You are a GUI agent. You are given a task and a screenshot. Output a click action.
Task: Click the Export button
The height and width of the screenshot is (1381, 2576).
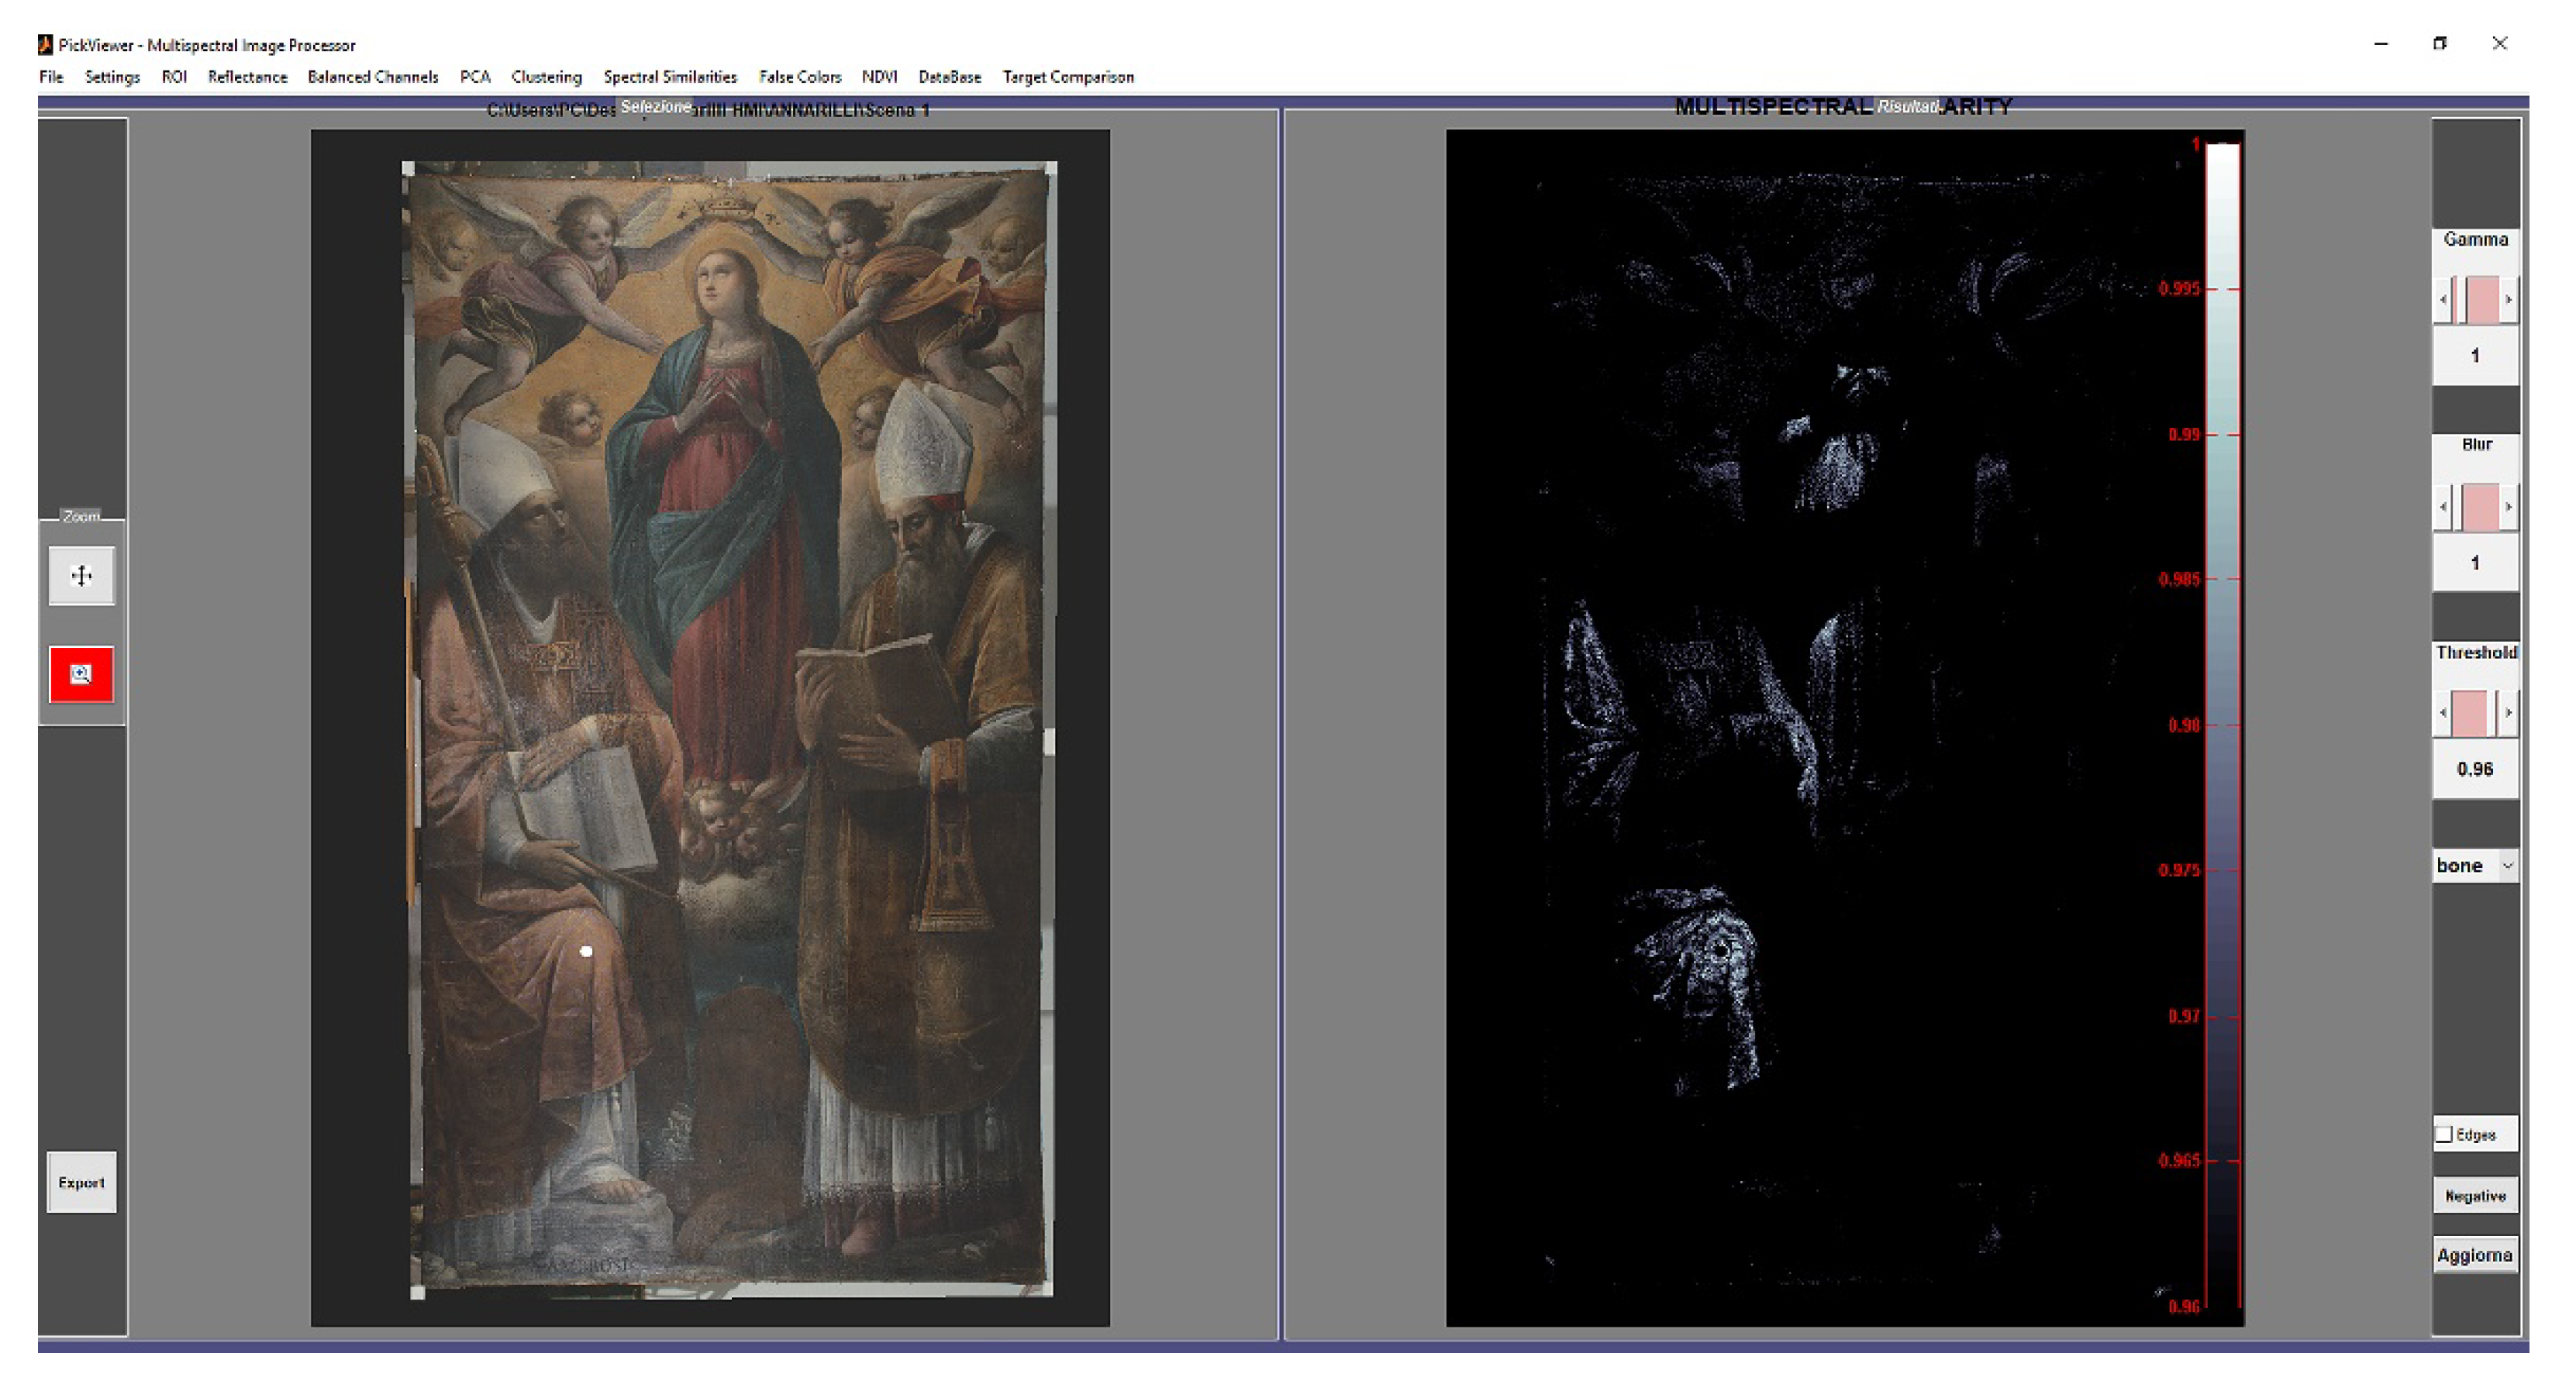click(81, 1183)
